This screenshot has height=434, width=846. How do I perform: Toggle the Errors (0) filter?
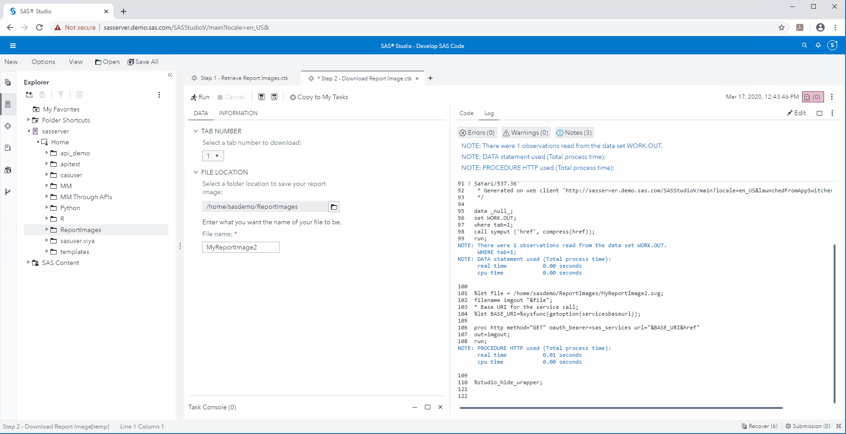click(477, 132)
